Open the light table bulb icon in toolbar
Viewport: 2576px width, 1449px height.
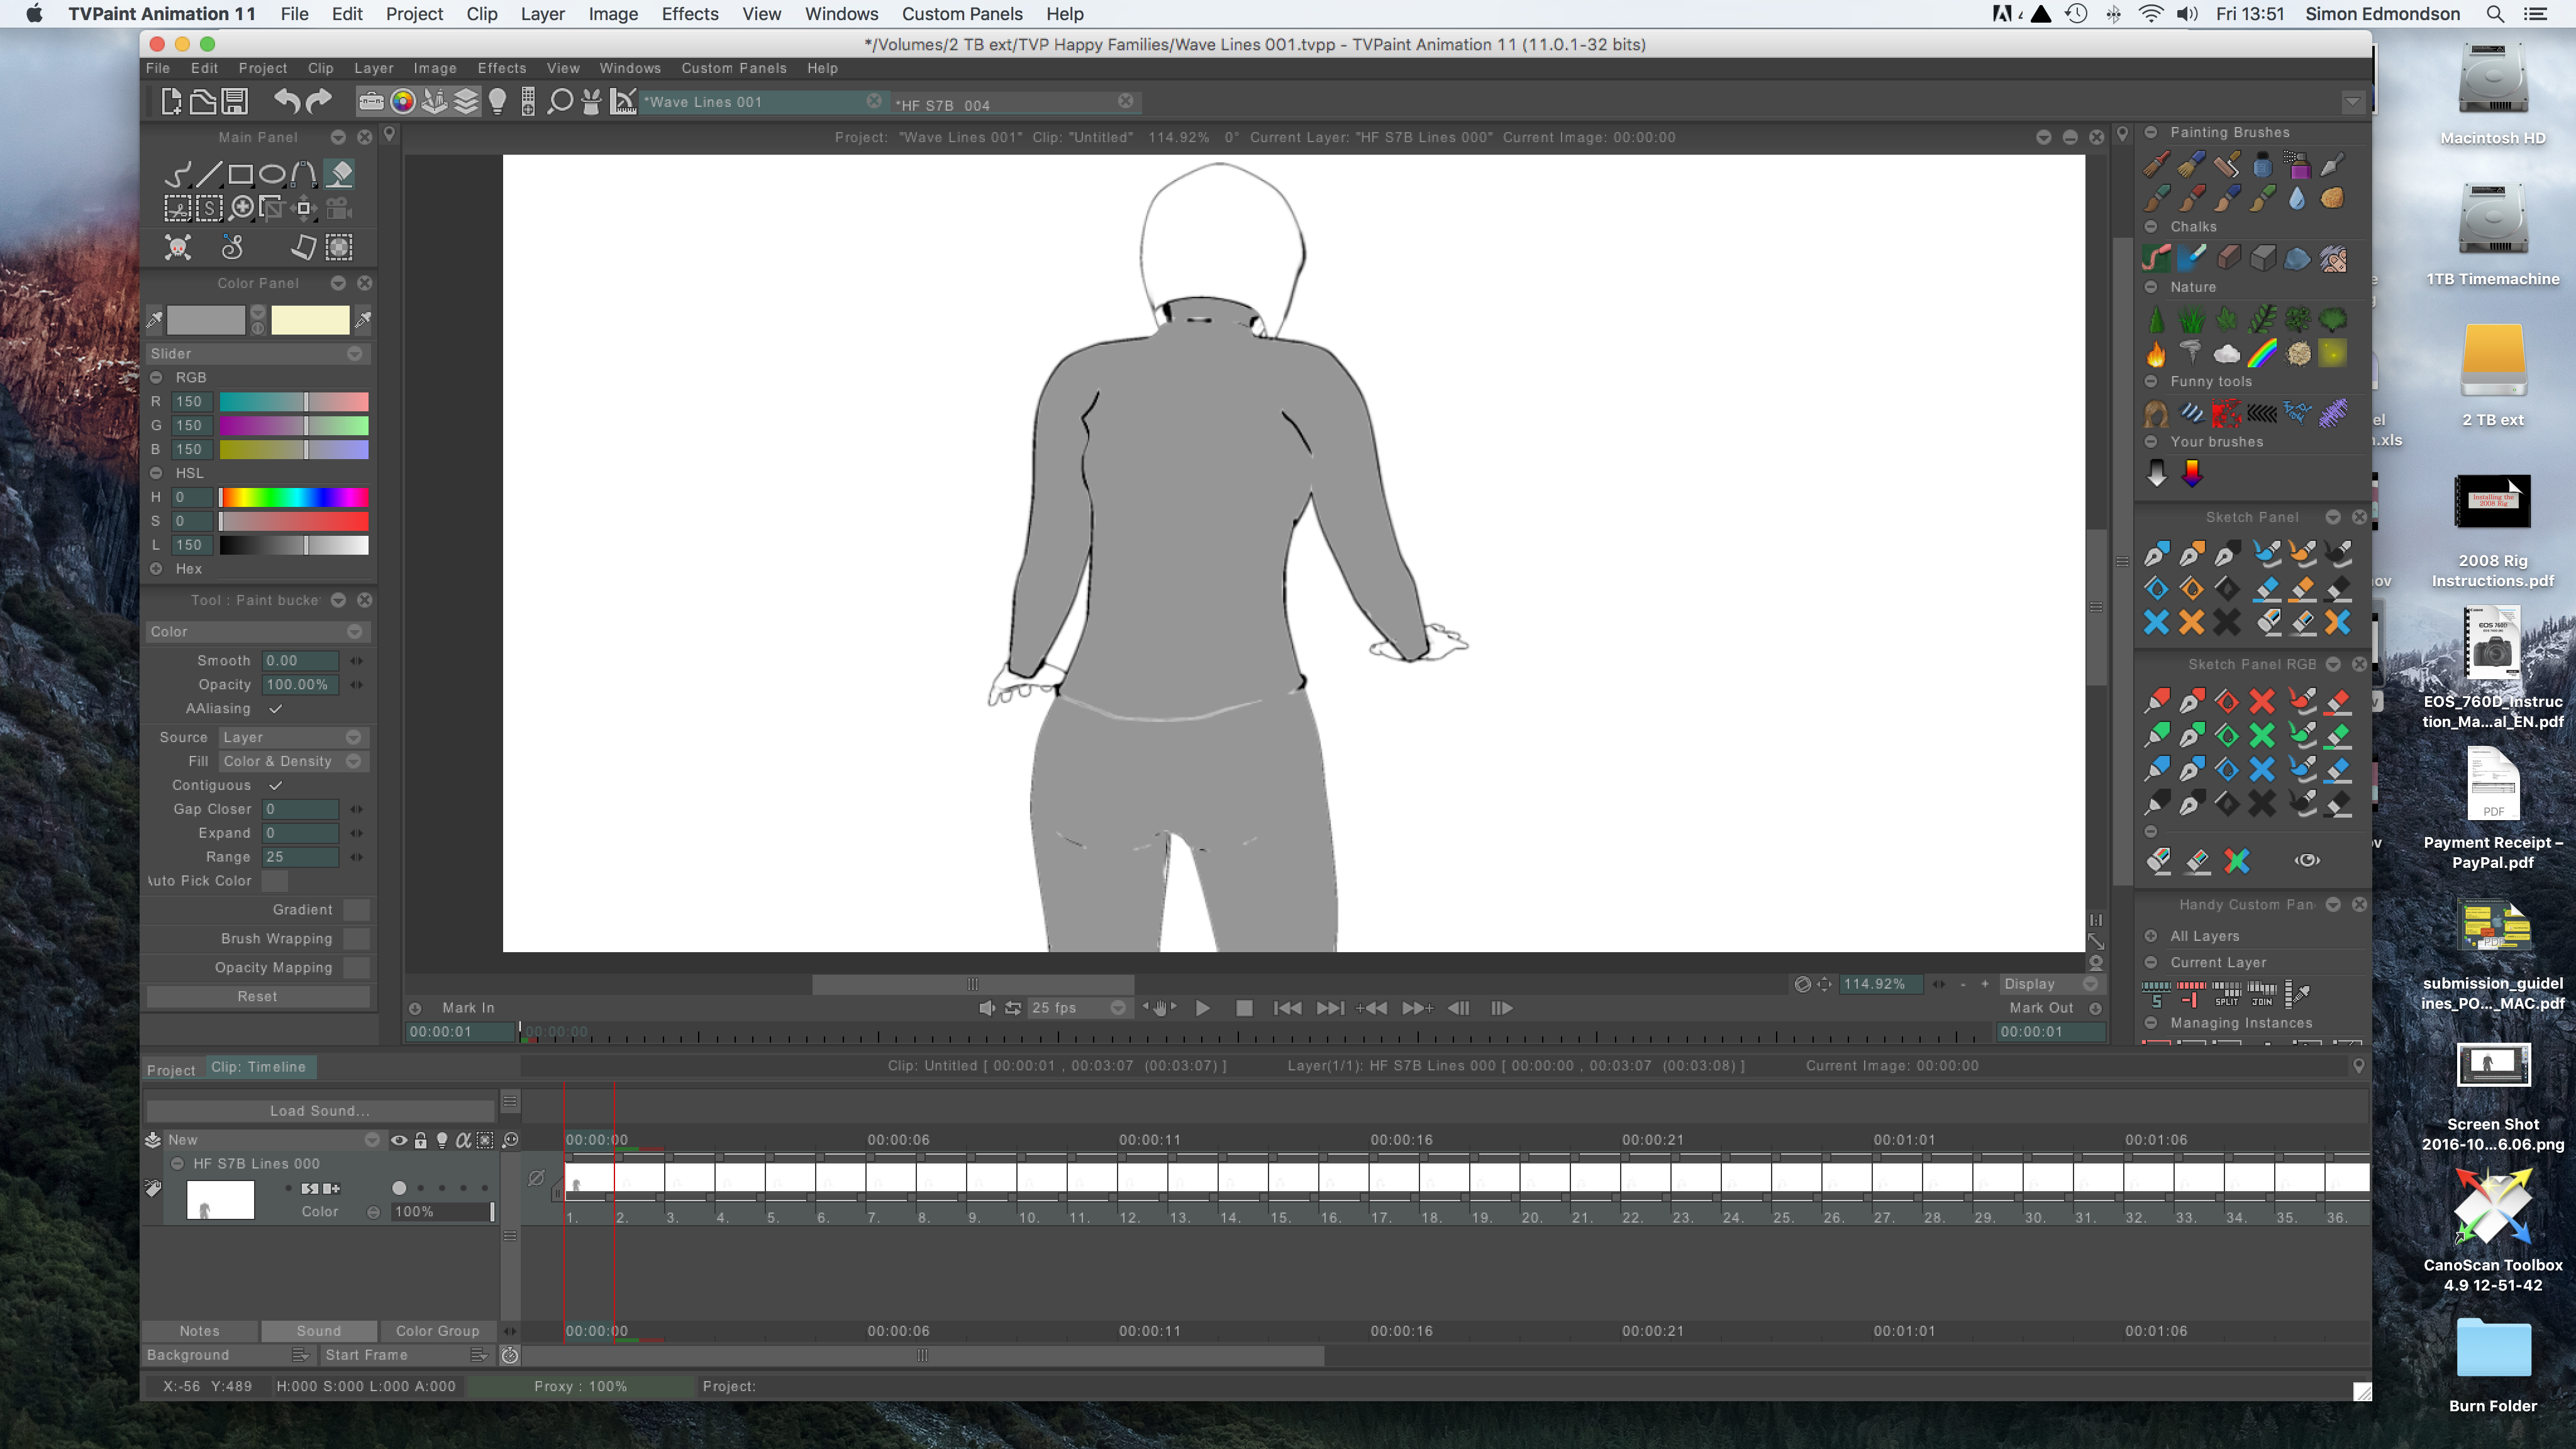tap(497, 101)
